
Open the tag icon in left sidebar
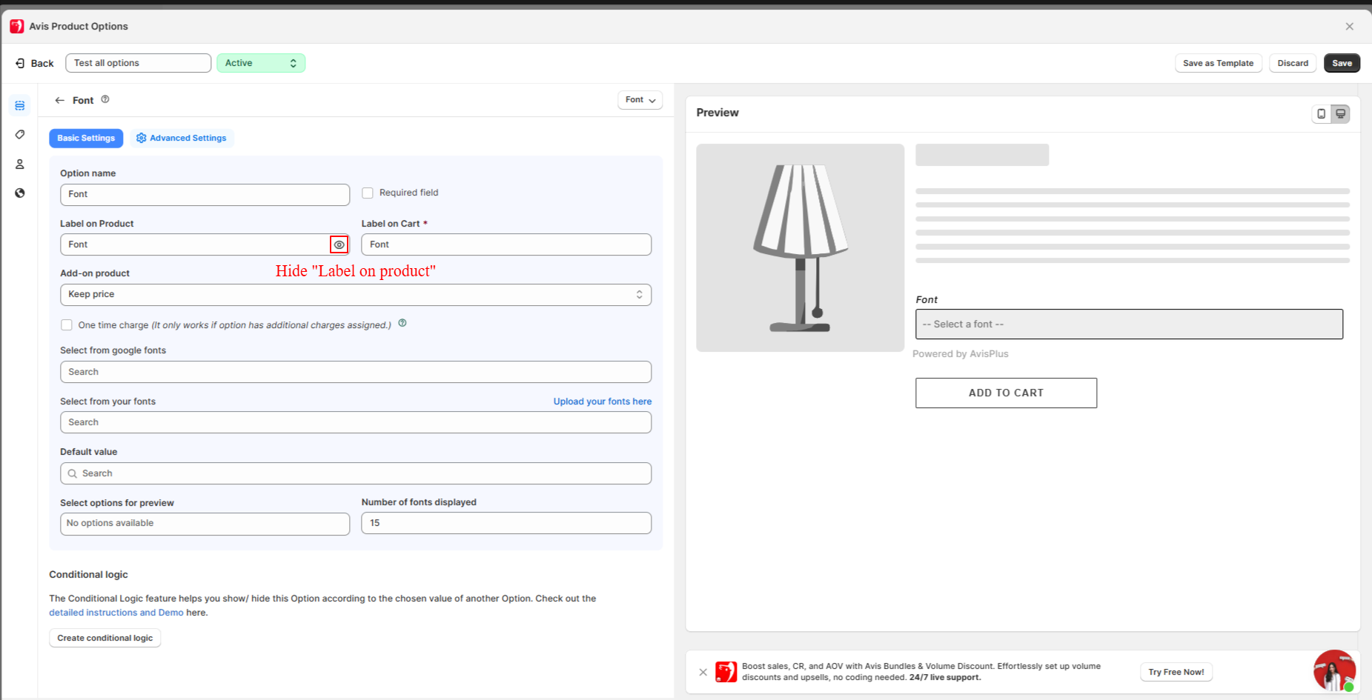click(x=20, y=135)
